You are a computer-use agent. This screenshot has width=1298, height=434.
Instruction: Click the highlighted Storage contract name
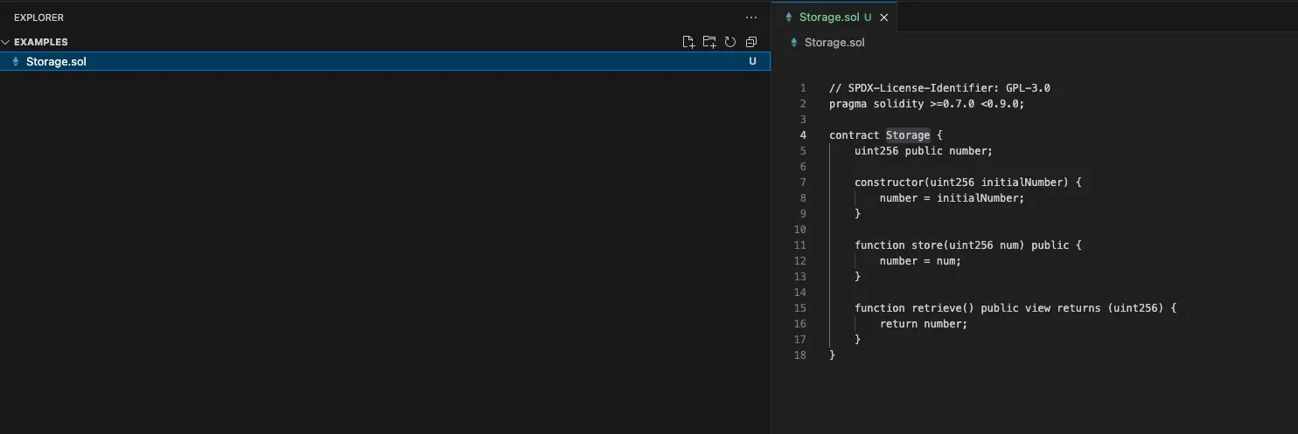[908, 135]
